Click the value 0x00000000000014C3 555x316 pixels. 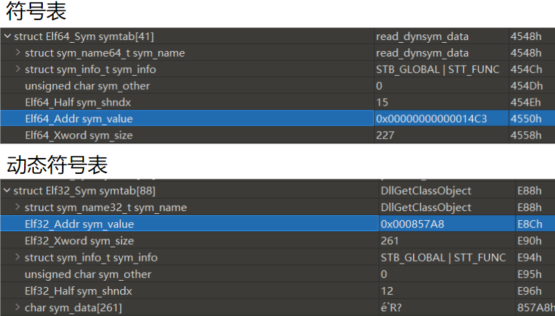coord(431,119)
